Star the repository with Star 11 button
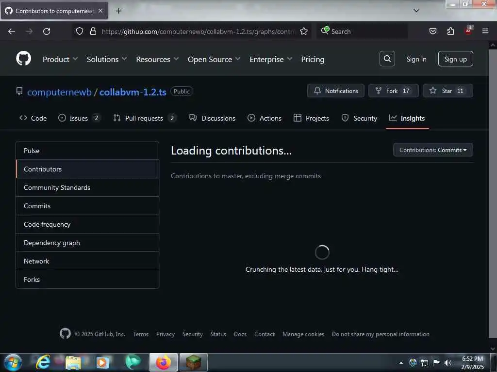The height and width of the screenshot is (372, 497). 448,91
